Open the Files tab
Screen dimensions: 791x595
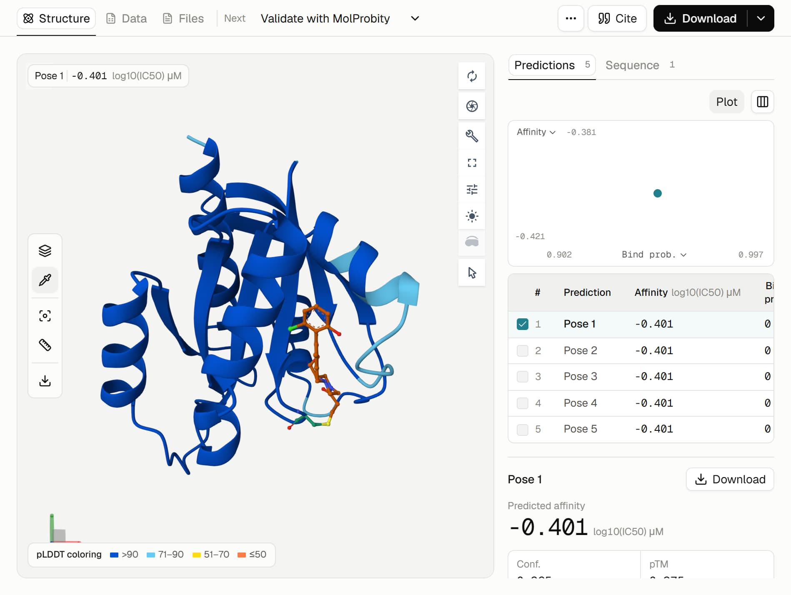tap(183, 18)
